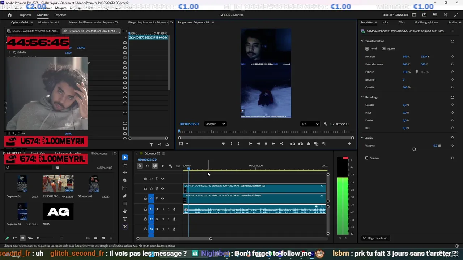Open the AKIRA thumbnail in project
The height and width of the screenshot is (260, 463).
coord(58,211)
